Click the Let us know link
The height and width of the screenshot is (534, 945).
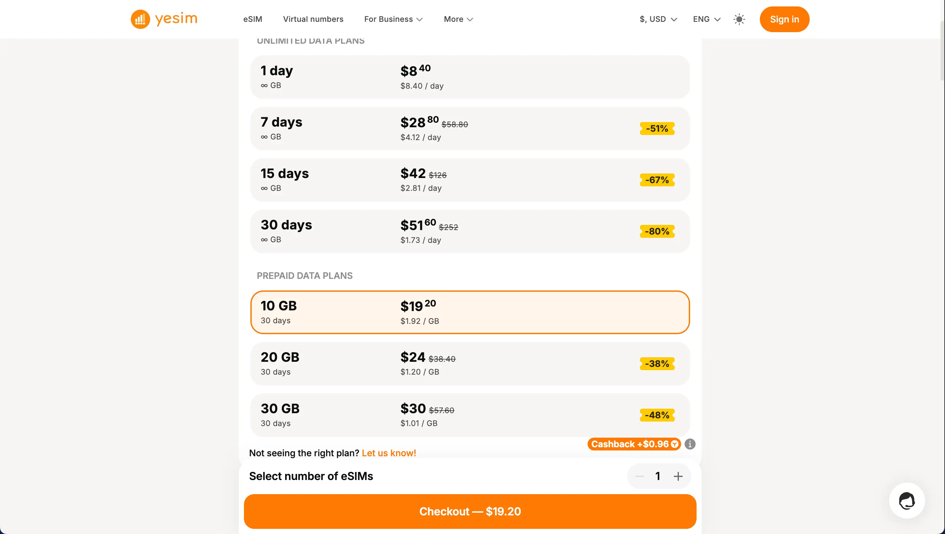click(x=389, y=453)
